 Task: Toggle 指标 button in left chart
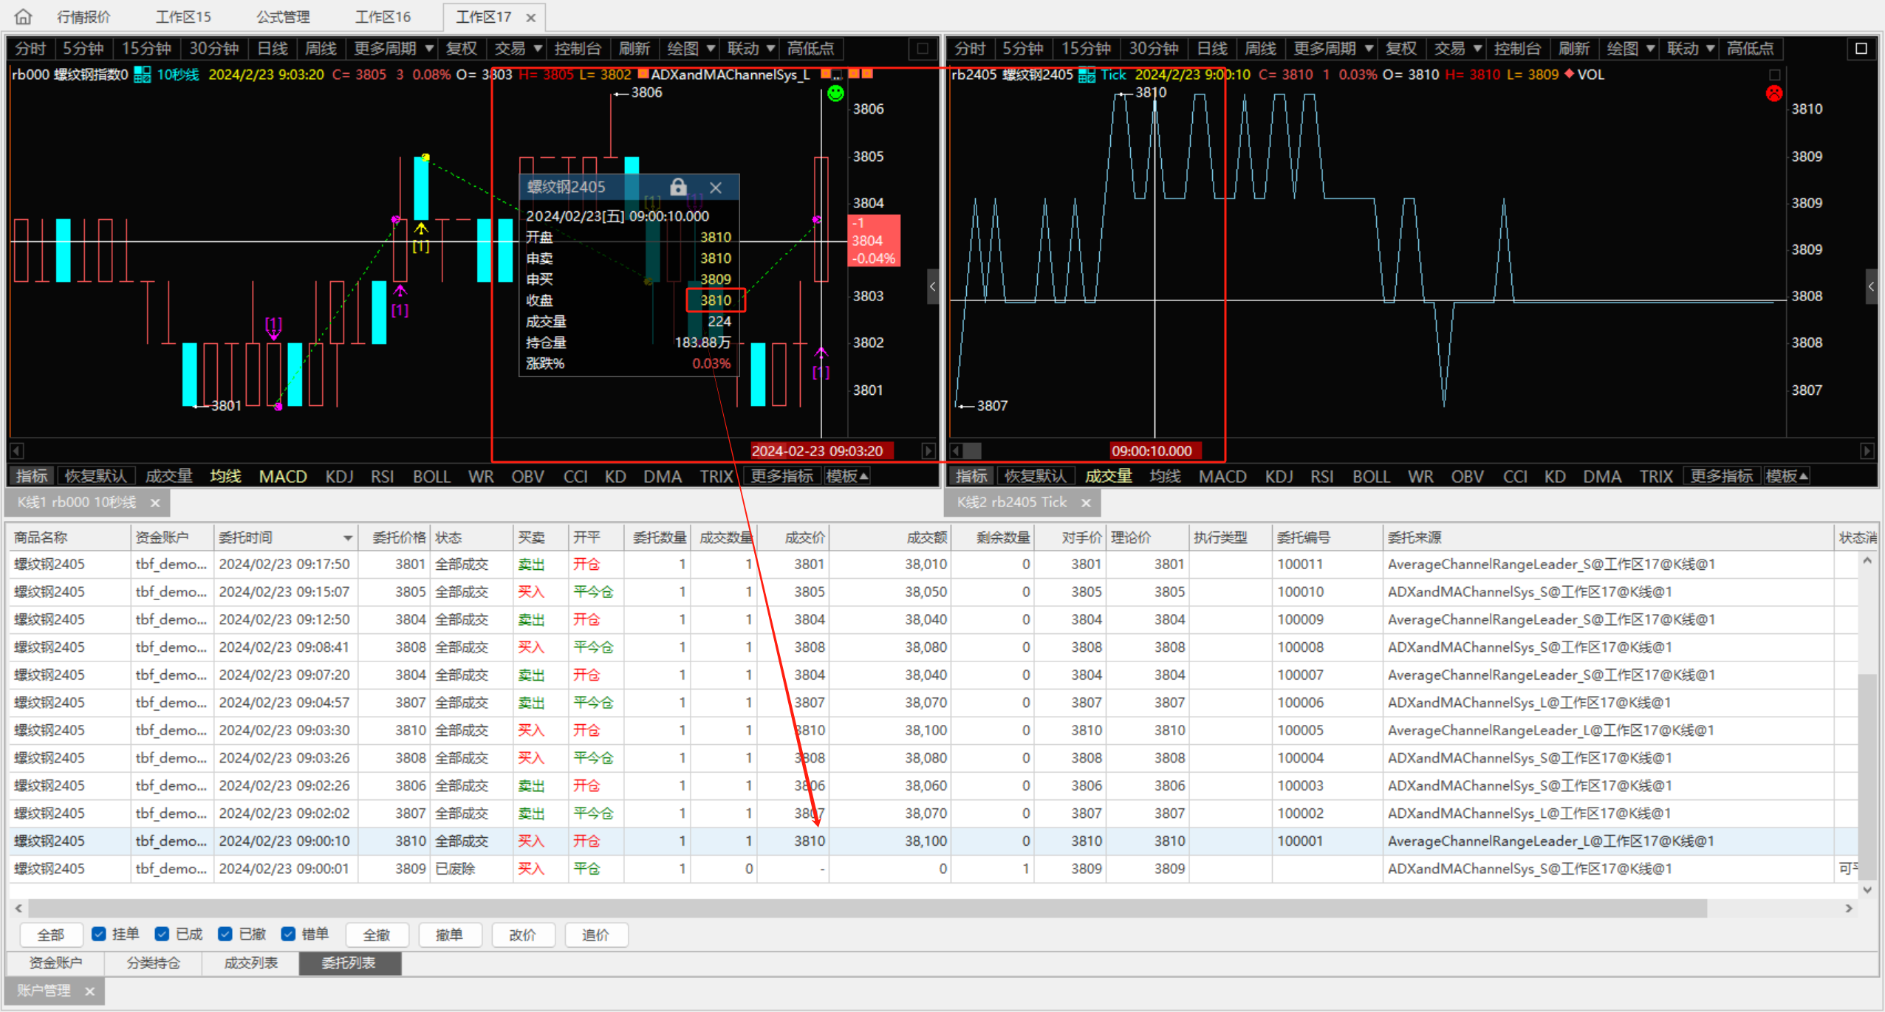(32, 476)
